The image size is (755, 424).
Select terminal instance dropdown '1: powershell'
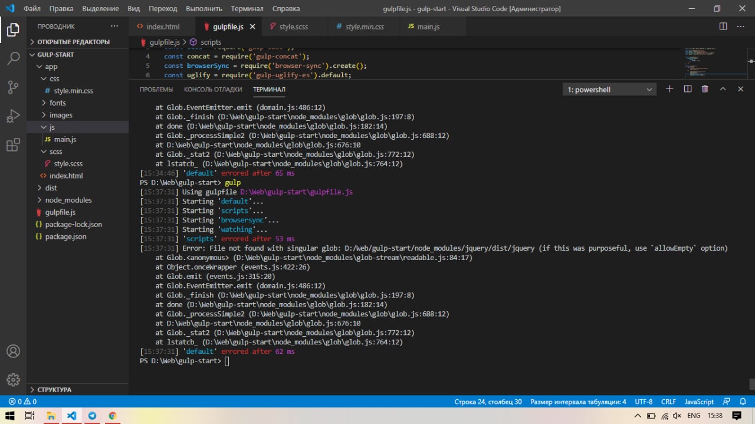click(609, 90)
